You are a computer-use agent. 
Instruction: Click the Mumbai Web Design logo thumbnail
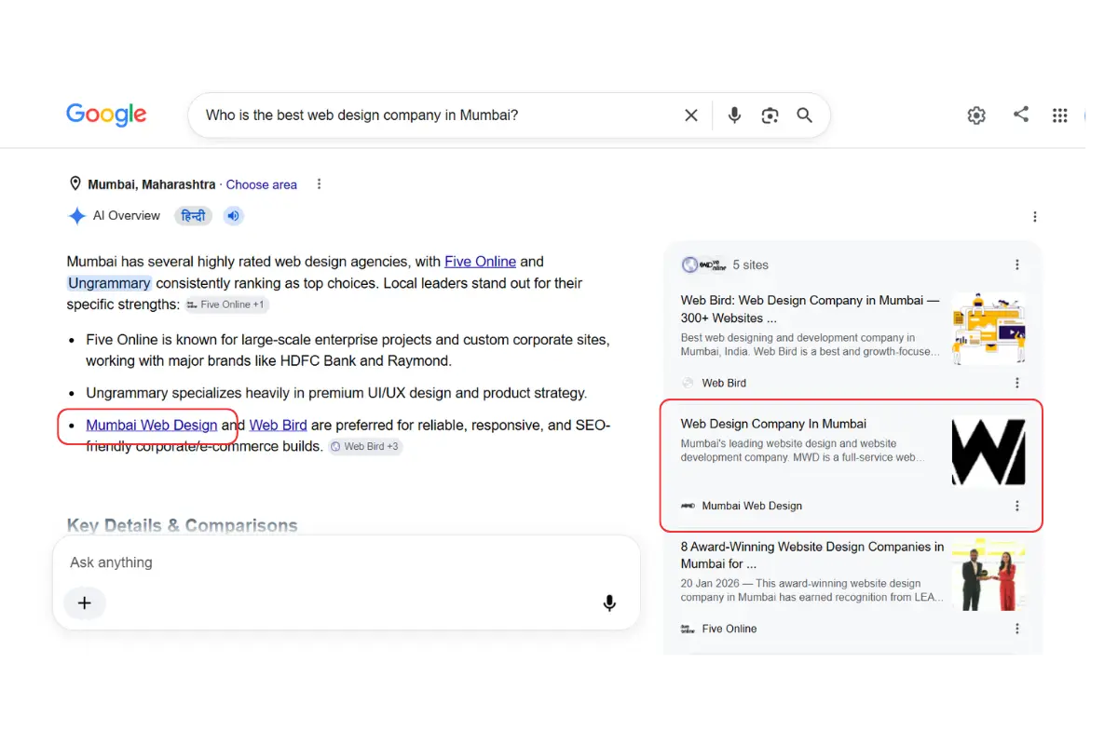pyautogui.click(x=988, y=452)
